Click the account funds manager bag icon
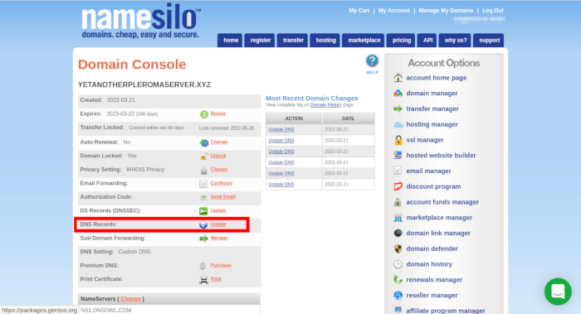 pyautogui.click(x=398, y=202)
